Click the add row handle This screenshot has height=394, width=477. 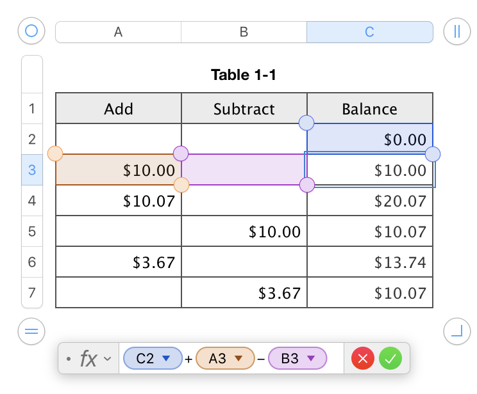click(31, 331)
